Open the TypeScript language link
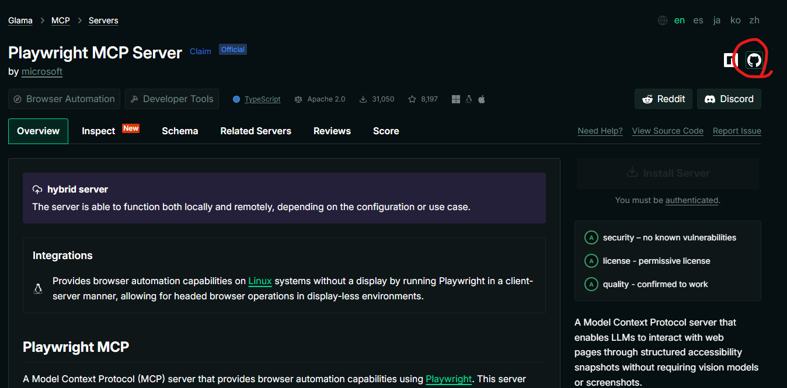787x388 pixels. (263, 99)
